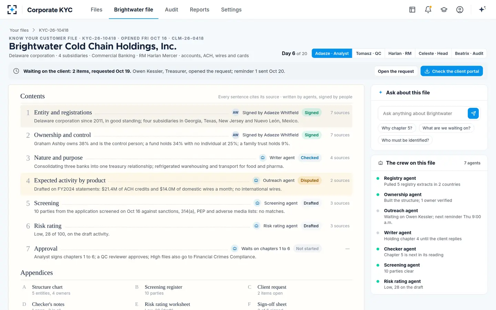Click the Disputed status badge

click(x=309, y=180)
